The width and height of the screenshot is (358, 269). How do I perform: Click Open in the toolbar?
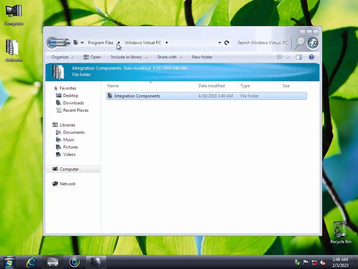92,57
